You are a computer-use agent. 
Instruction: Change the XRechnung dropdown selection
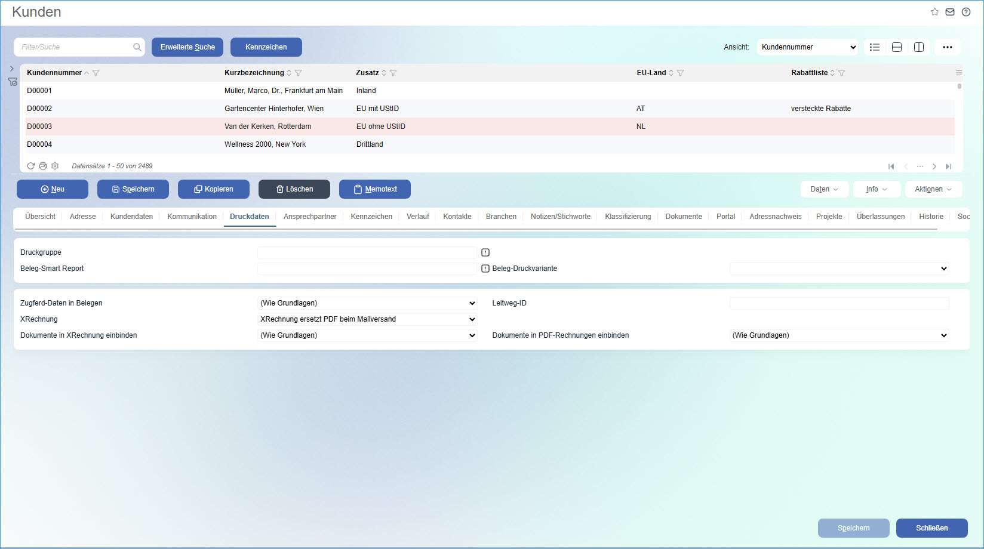(367, 319)
